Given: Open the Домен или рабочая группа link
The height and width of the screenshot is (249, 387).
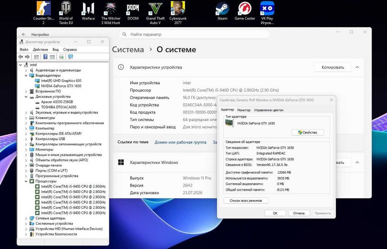Looking at the screenshot, I should click(180, 142).
